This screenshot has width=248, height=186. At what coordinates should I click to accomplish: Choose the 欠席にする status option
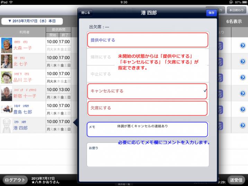pos(148,108)
